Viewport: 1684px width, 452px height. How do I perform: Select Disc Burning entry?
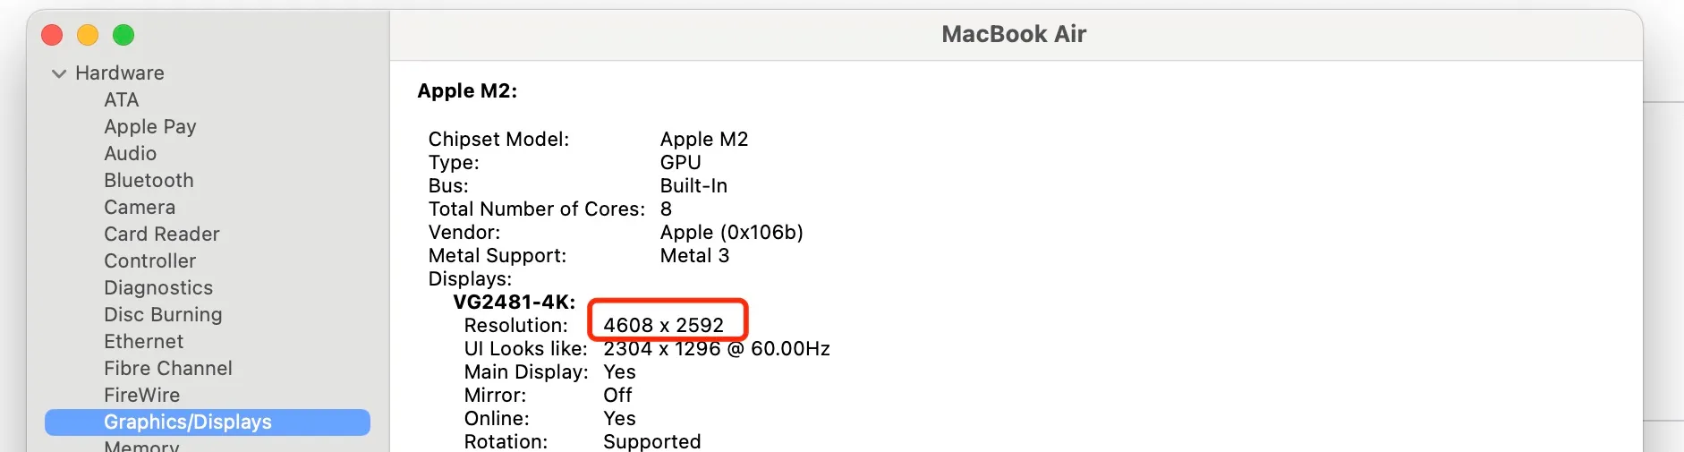pyautogui.click(x=163, y=315)
